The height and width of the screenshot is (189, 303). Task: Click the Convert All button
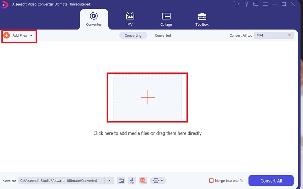tap(271, 181)
